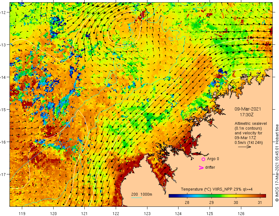Click the date text 09-Mar-2021
This screenshot has width=279, height=216.
pyautogui.click(x=248, y=109)
